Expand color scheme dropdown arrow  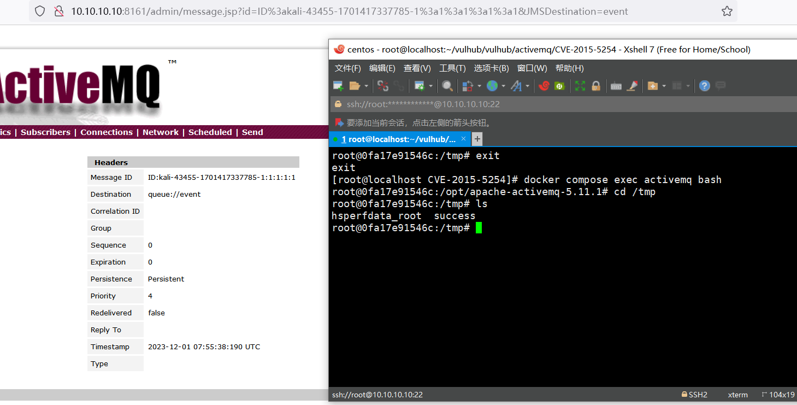pos(479,86)
